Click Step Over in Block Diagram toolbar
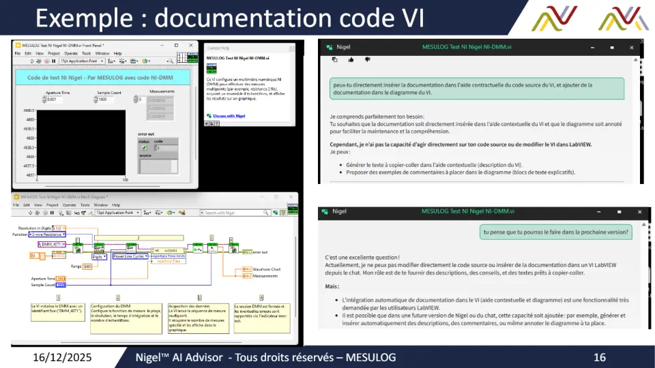 click(x=83, y=213)
